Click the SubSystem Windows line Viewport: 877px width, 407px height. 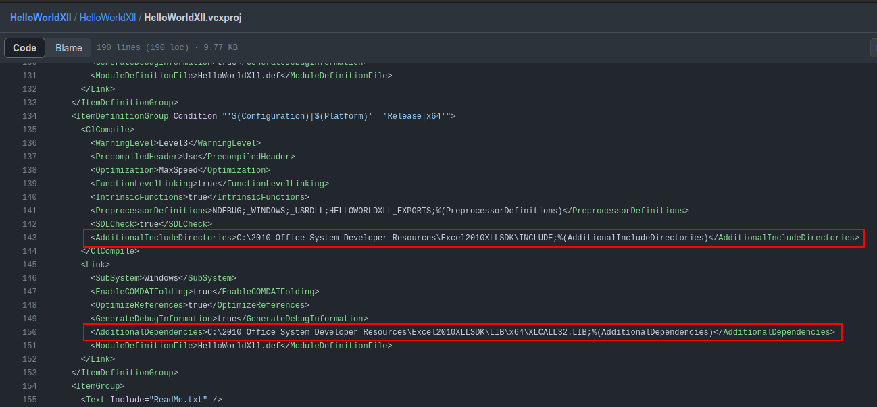click(x=164, y=278)
